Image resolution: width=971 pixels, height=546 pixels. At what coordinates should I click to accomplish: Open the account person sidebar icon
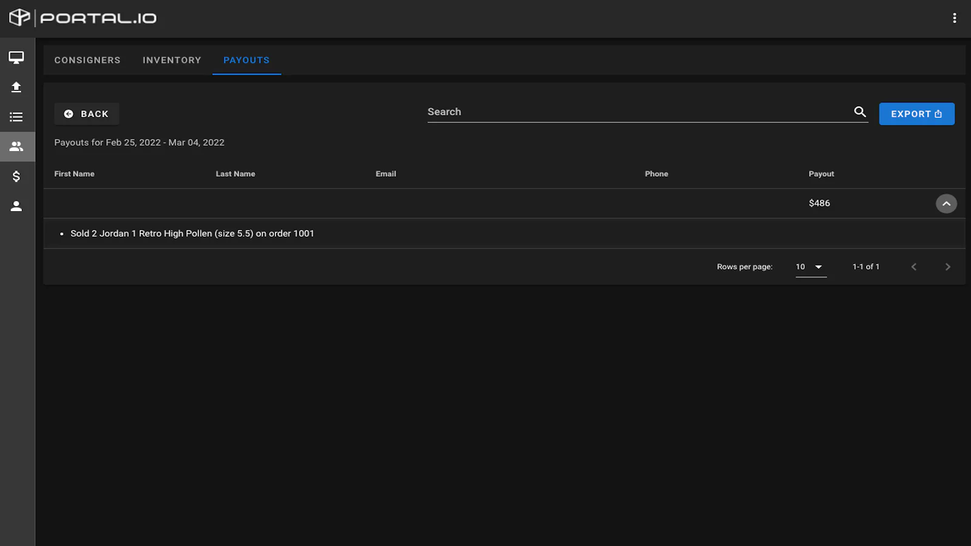point(16,206)
